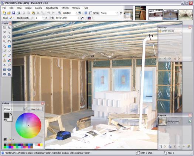Select the Lasso Select tool

pos(4,32)
